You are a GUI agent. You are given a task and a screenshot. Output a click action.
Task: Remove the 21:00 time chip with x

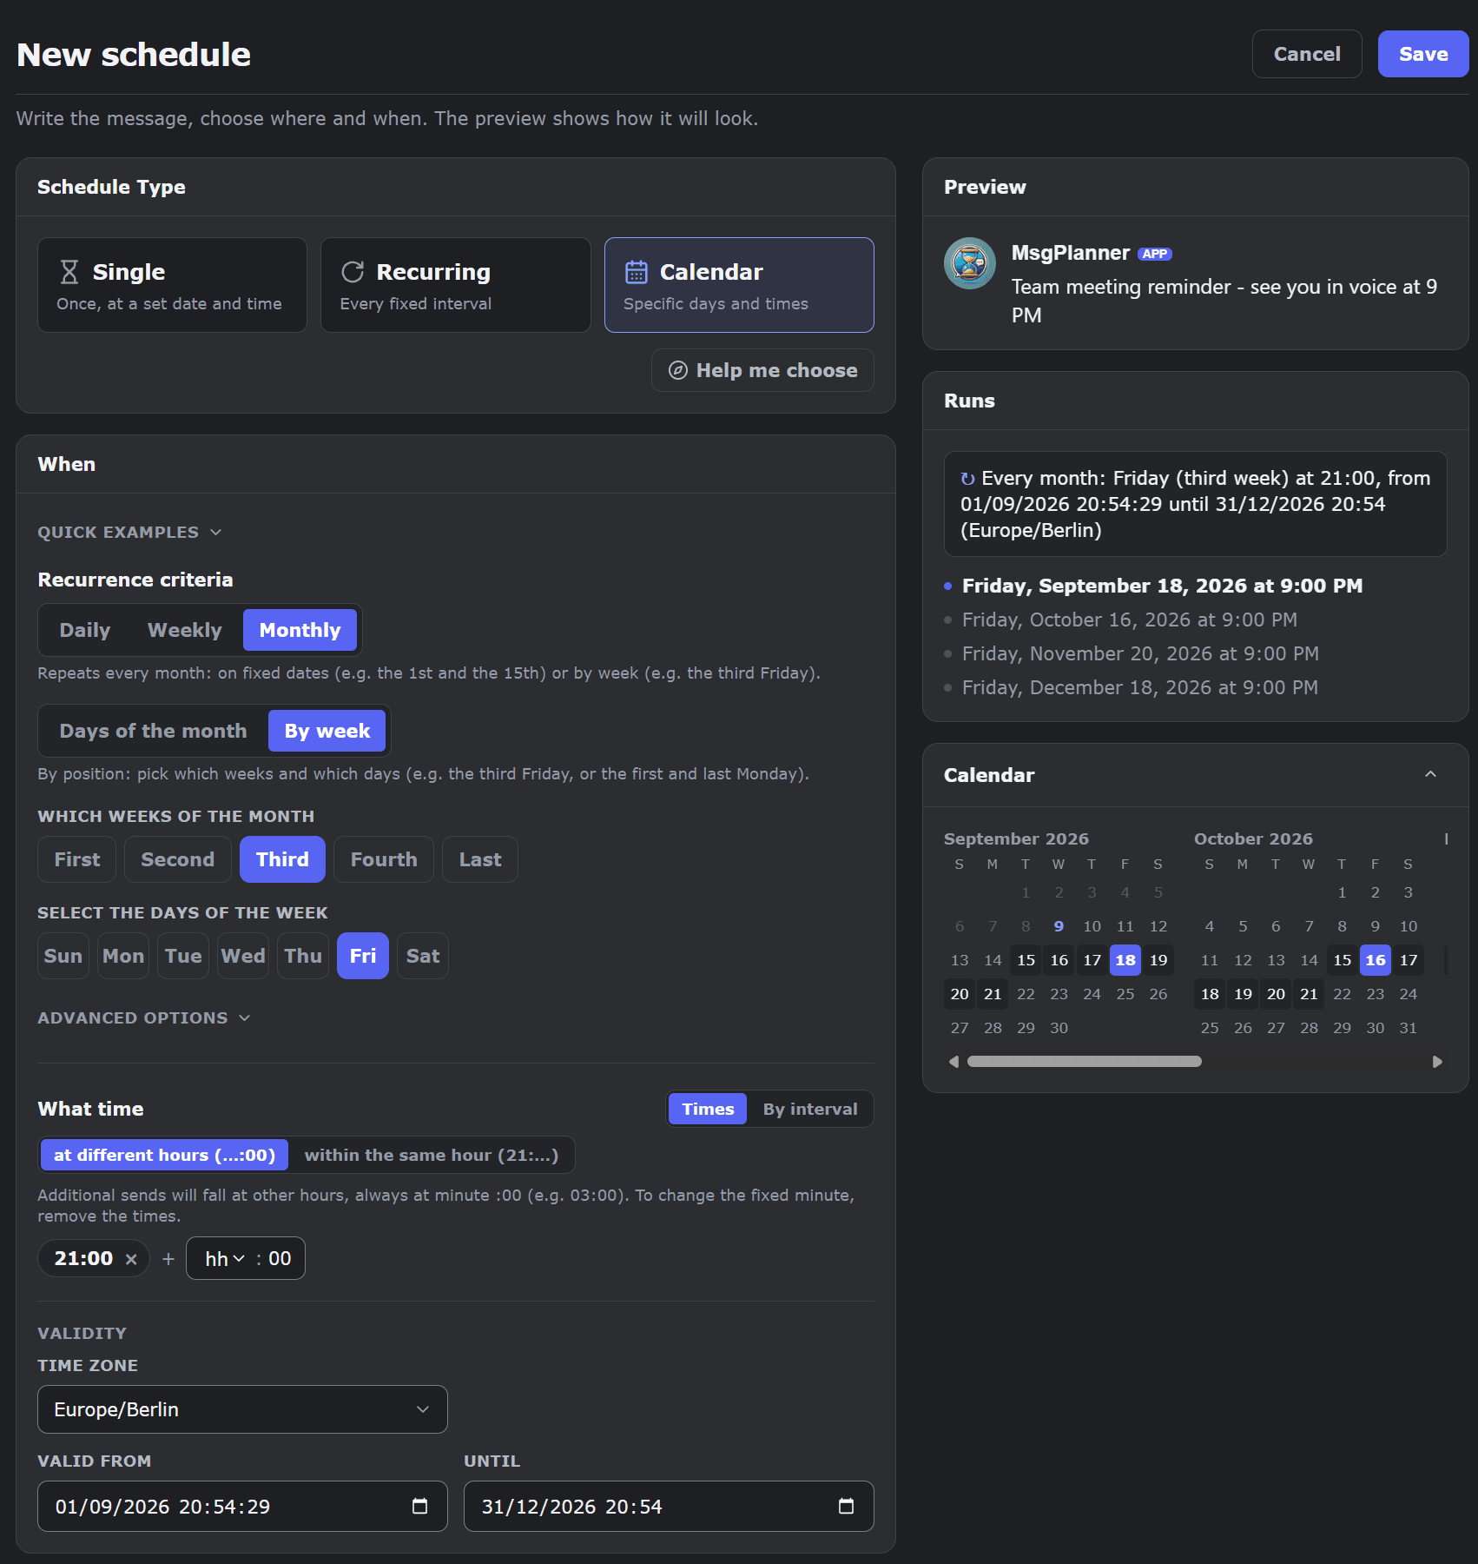point(131,1259)
